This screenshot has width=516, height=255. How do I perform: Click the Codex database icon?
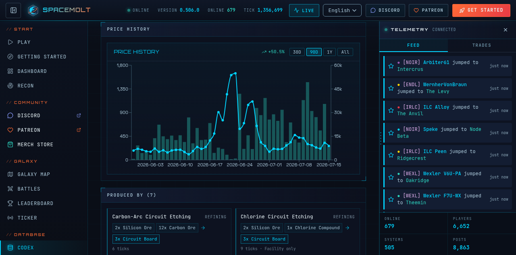(x=10, y=248)
